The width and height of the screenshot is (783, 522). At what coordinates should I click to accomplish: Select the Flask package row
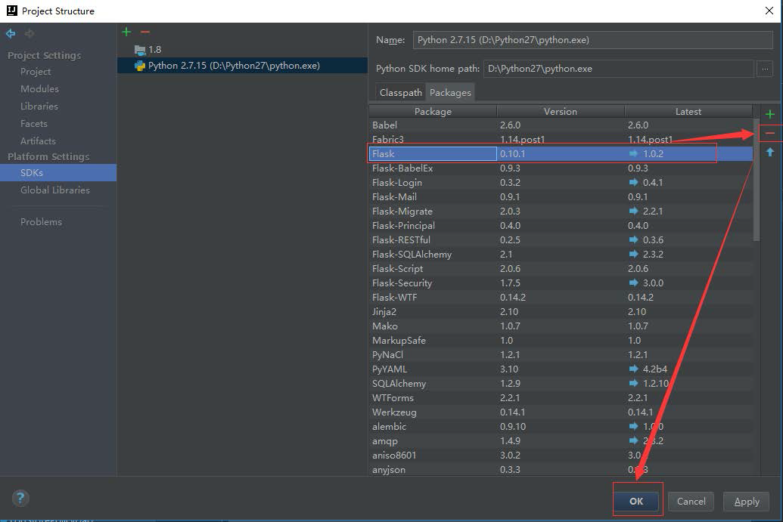[x=561, y=154]
